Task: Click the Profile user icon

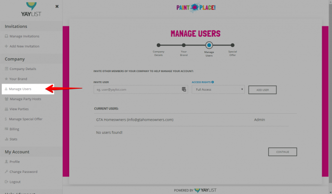Action: point(6,162)
